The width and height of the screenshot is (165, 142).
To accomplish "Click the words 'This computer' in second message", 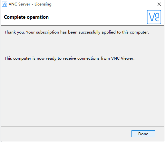I will point(18,58).
